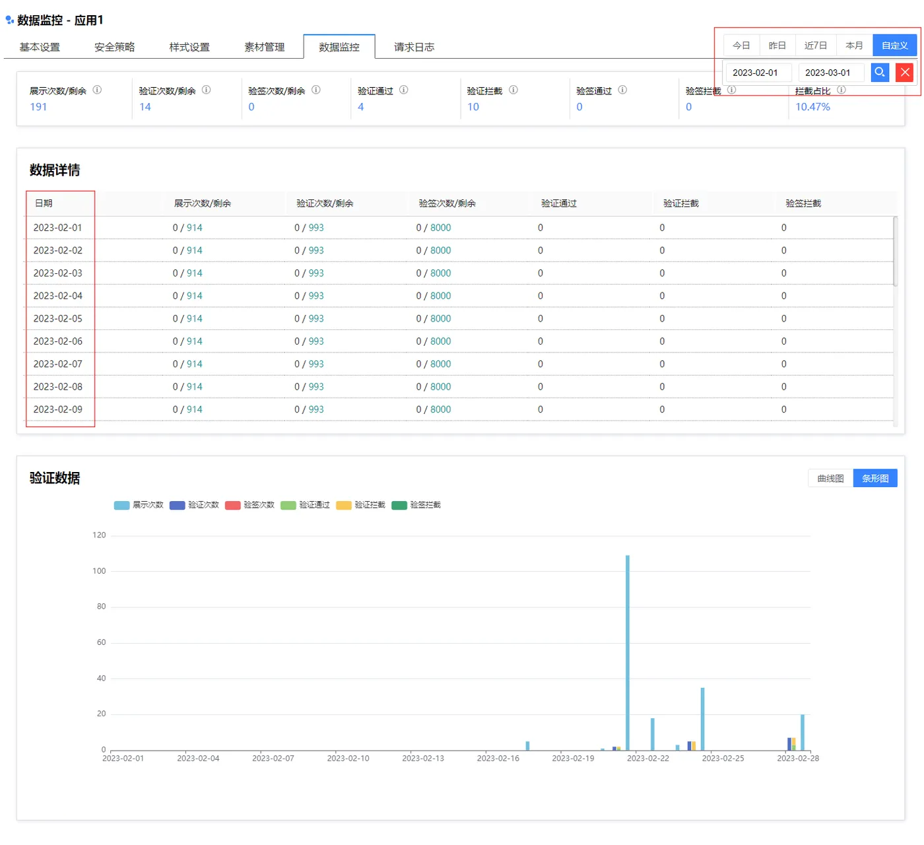
Task: Click the 展示次数/剩余 table column header
Action: (x=202, y=203)
